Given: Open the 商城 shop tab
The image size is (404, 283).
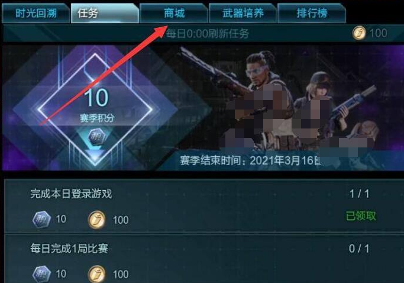Looking at the screenshot, I should click(x=174, y=13).
